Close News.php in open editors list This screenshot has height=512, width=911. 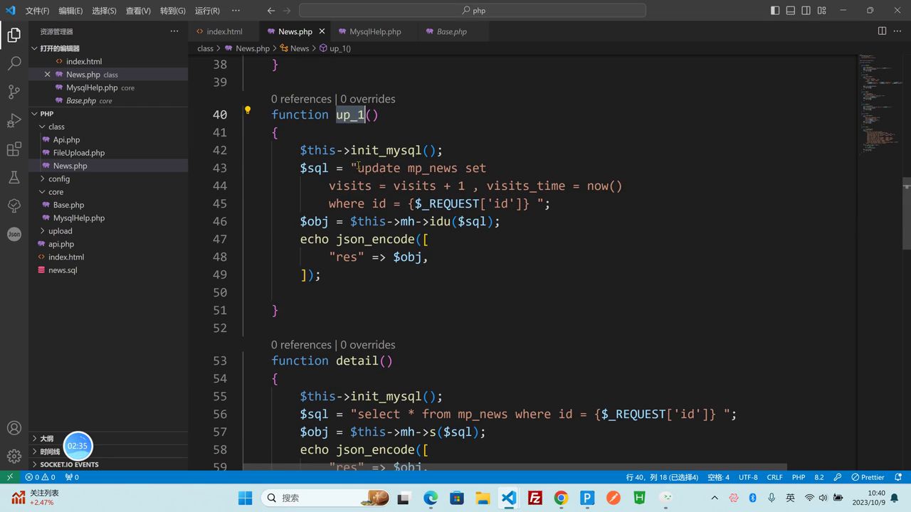click(48, 75)
